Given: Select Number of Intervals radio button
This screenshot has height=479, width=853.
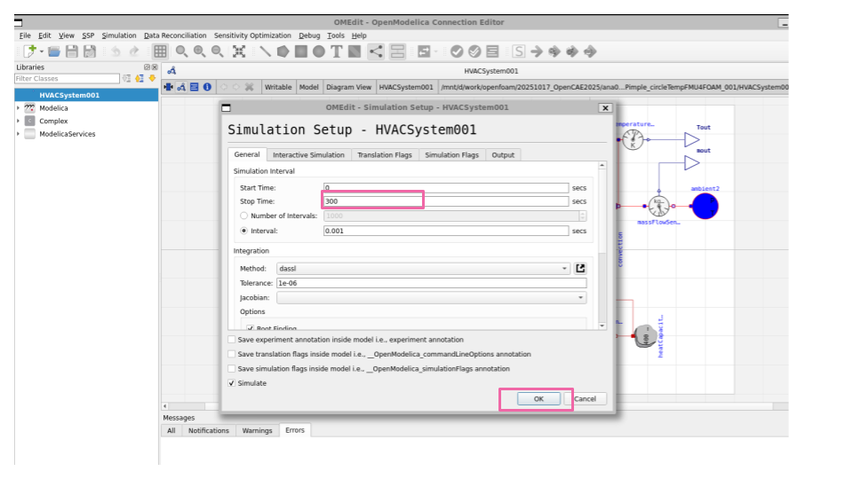Looking at the screenshot, I should 244,216.
